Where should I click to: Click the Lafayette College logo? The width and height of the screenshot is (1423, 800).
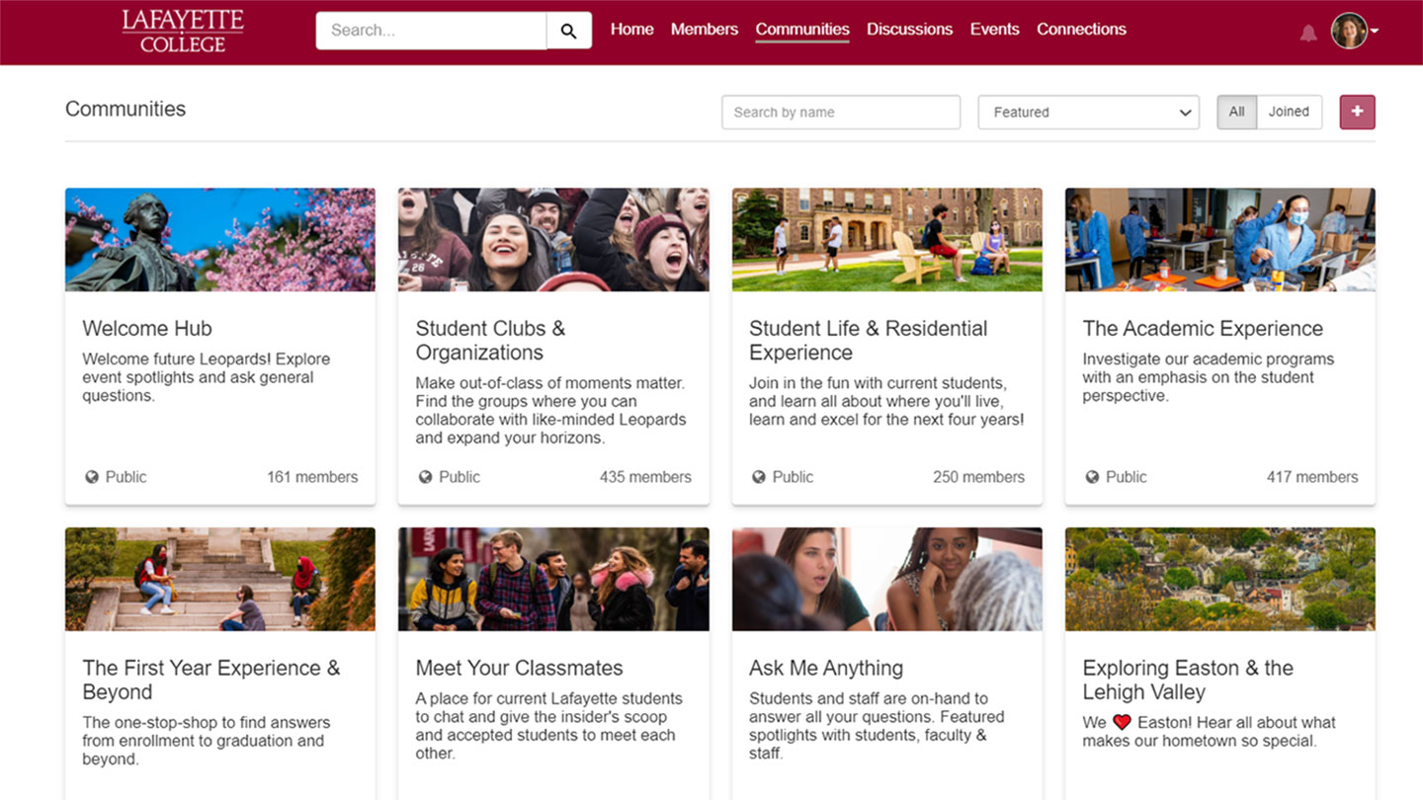183,31
